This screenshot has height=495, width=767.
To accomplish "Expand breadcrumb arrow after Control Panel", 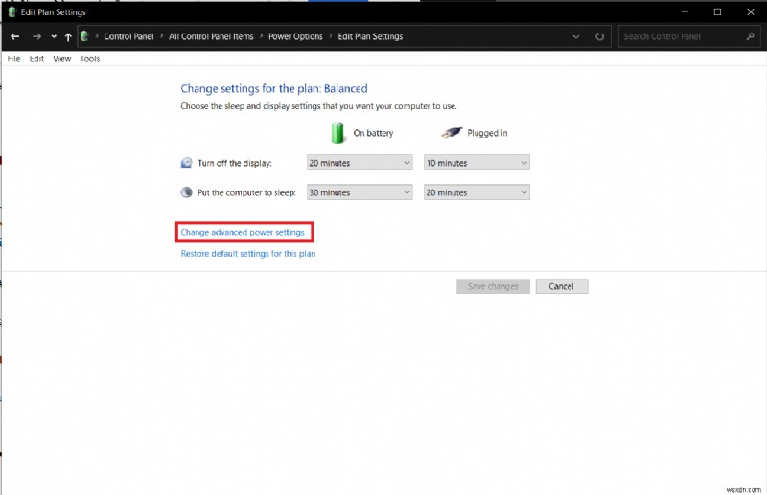I will [161, 36].
